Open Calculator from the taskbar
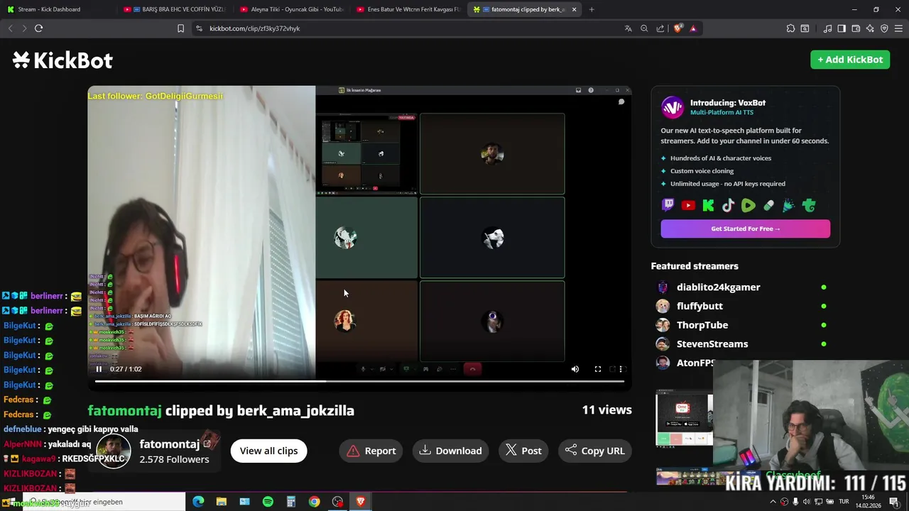The image size is (909, 511). point(291,502)
